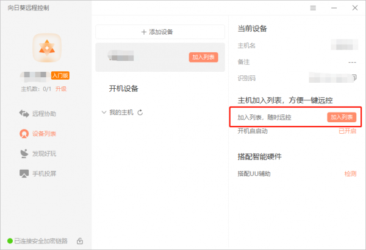Click the 备注 value dashes
366x250 pixels.
(x=352, y=62)
